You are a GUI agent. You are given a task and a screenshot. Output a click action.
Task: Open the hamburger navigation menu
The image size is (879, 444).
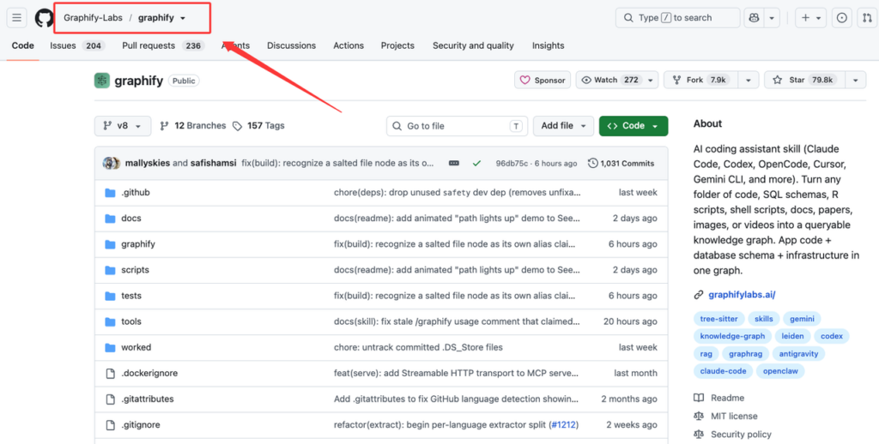coord(17,18)
